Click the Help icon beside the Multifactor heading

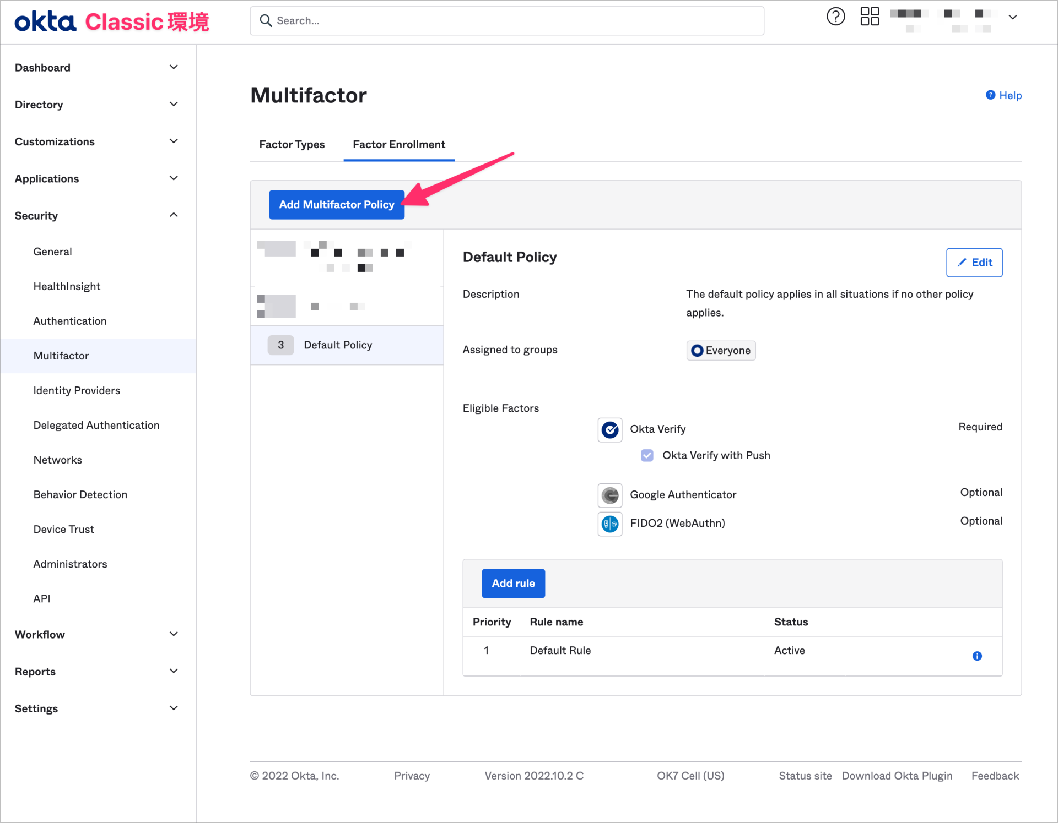990,95
